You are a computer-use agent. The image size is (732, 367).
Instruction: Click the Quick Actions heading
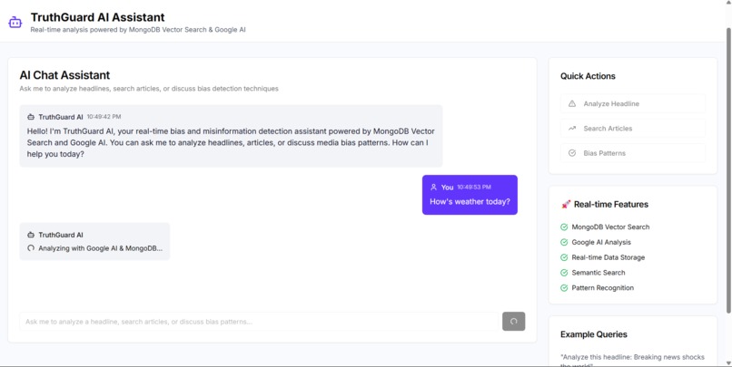(588, 76)
